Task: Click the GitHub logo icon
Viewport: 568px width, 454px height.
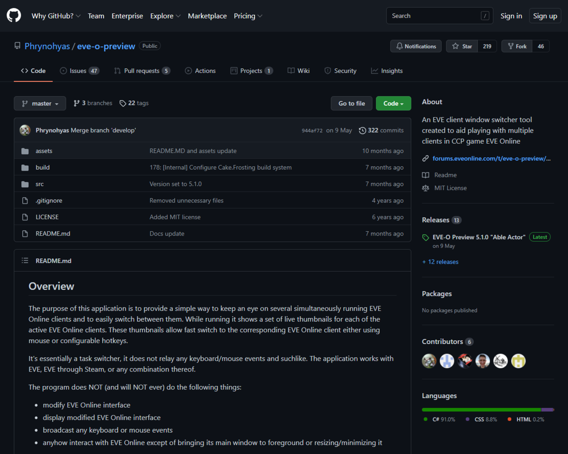Action: 14,16
